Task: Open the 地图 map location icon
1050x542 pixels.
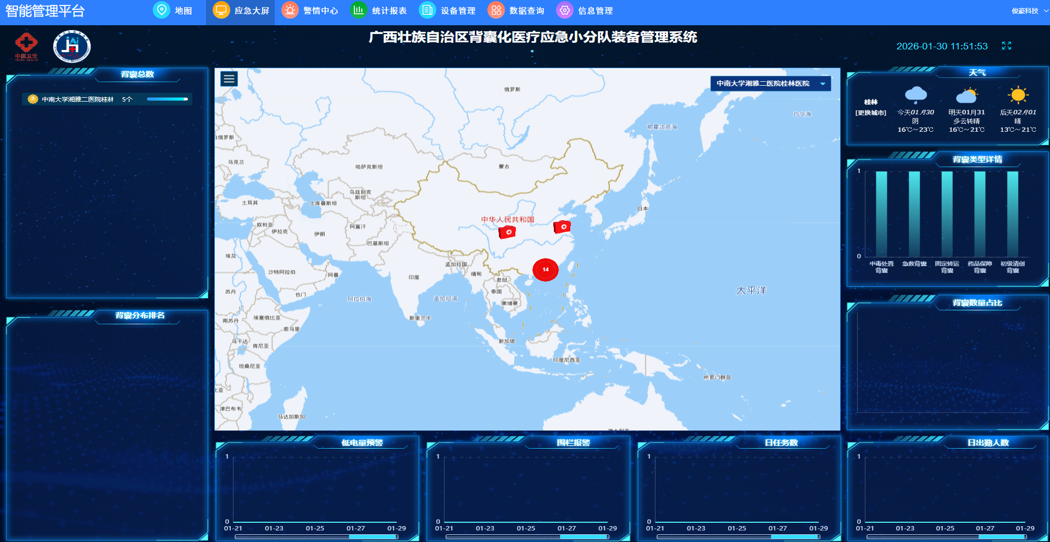Action: pos(162,10)
